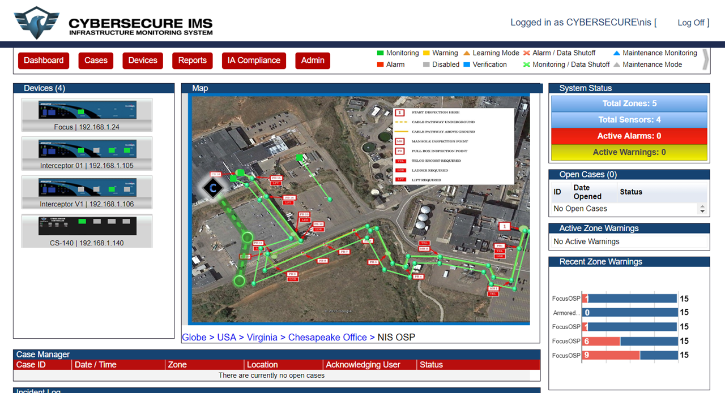This screenshot has width=725, height=393.
Task: Click the red number 1 start inspection marker
Action: point(504,226)
